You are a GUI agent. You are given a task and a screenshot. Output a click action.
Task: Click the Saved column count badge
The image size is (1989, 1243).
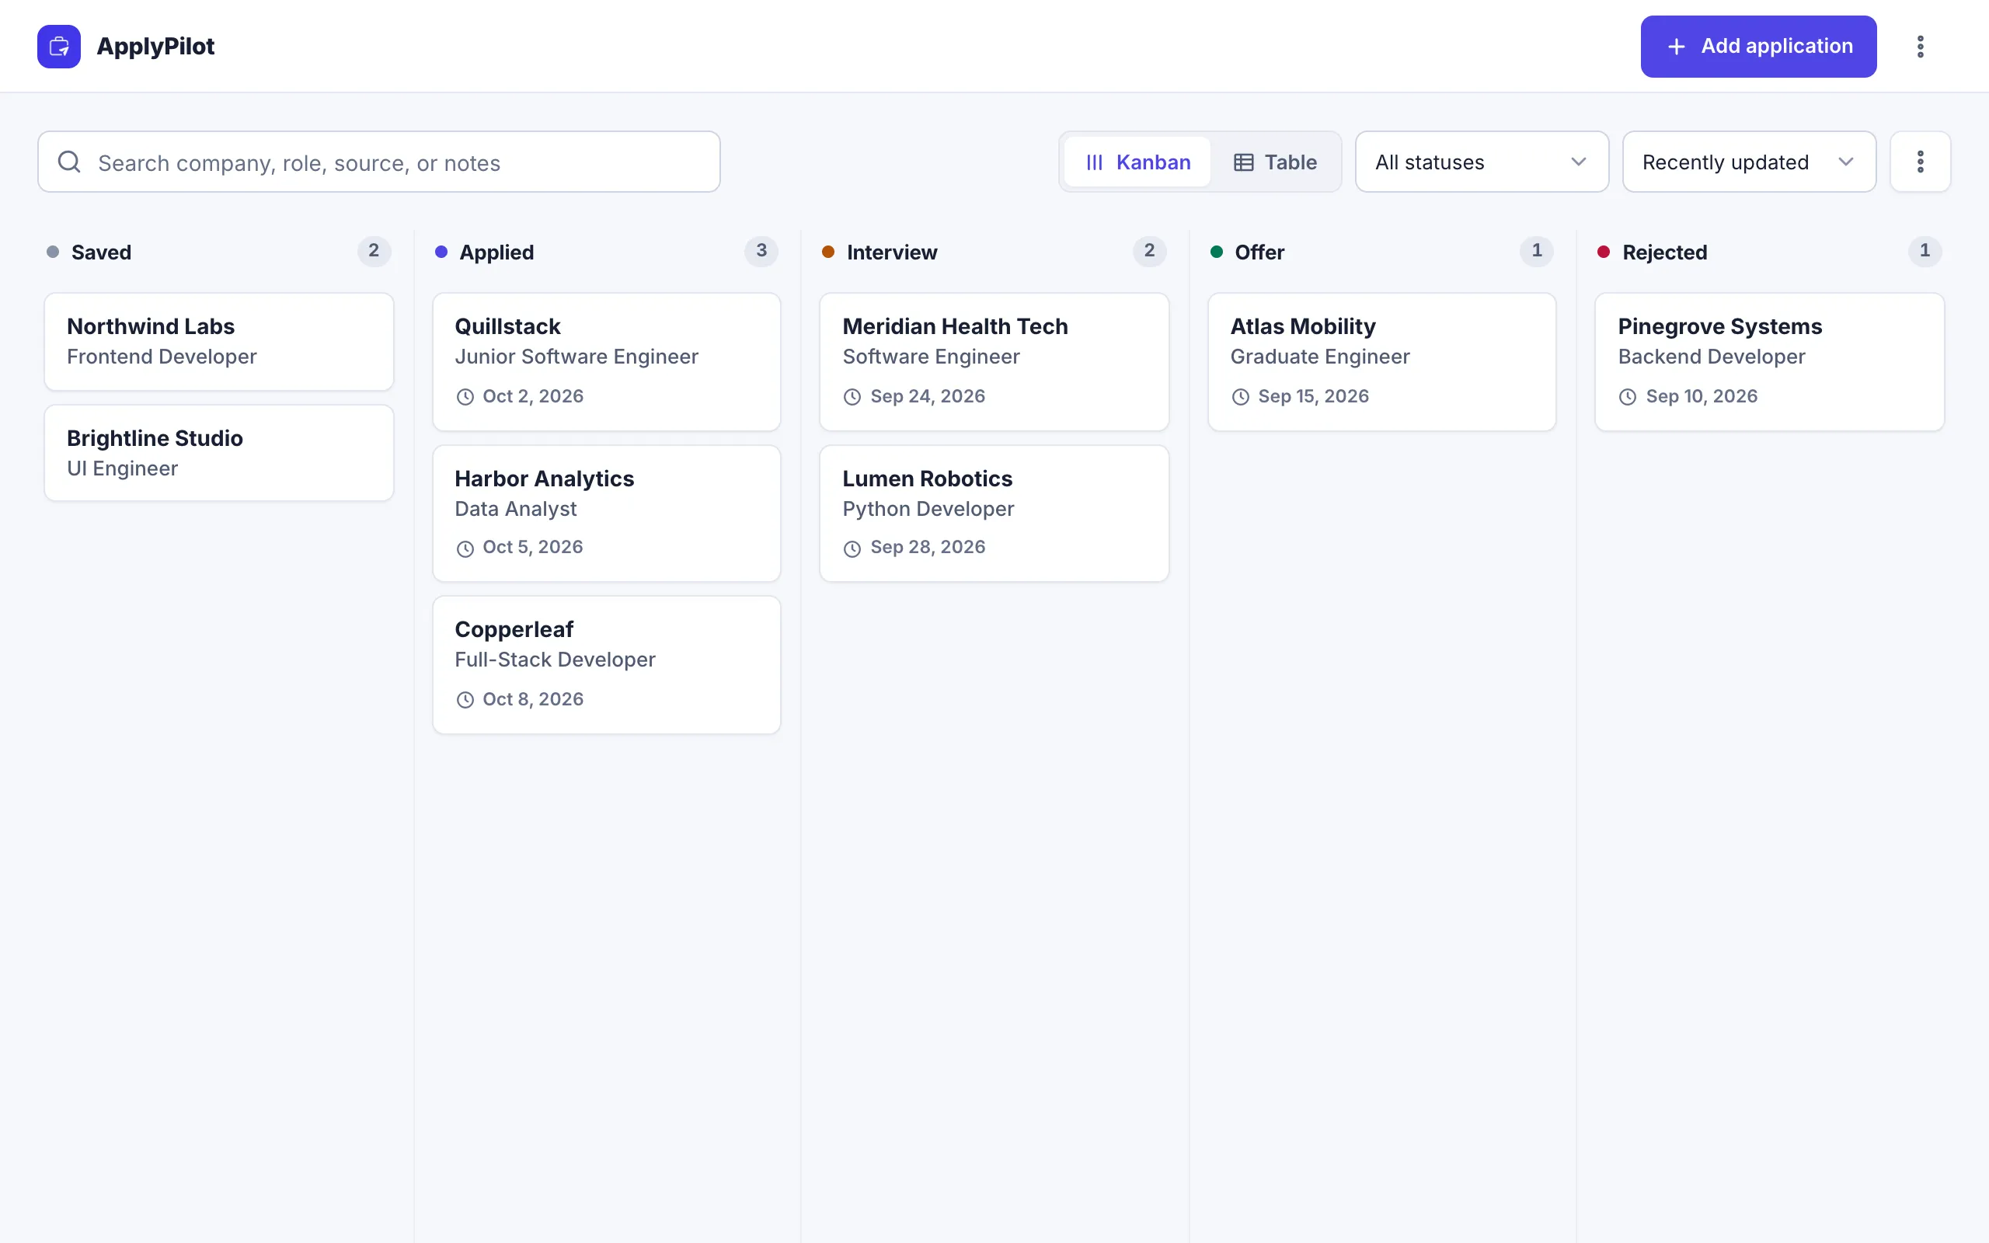374,251
